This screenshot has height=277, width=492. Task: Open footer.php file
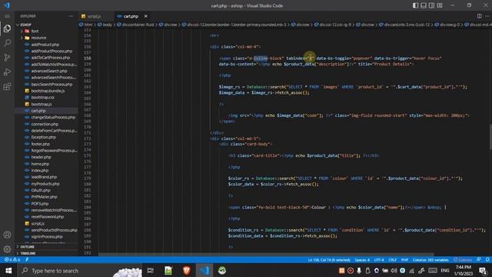[40, 144]
